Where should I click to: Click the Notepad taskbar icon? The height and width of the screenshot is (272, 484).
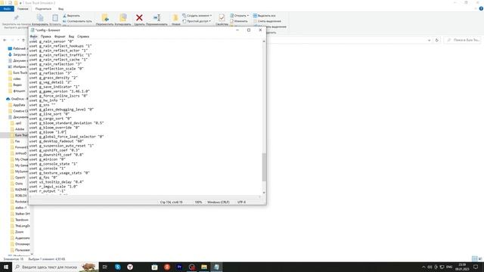coord(216,267)
